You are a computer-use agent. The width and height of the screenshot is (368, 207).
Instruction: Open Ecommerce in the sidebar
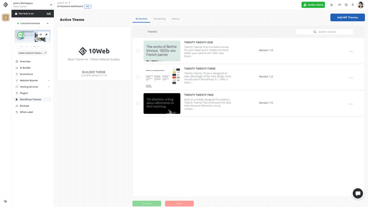click(x=26, y=74)
